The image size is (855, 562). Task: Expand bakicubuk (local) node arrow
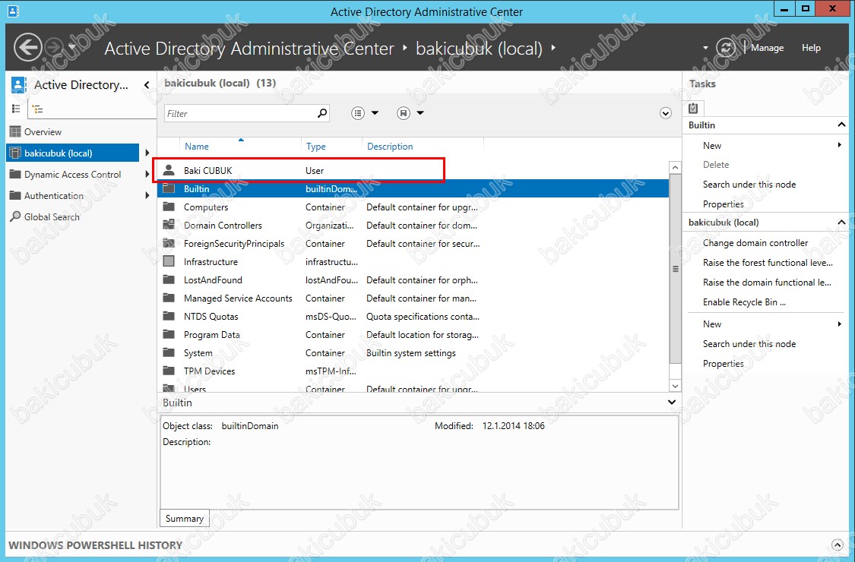[x=147, y=153]
